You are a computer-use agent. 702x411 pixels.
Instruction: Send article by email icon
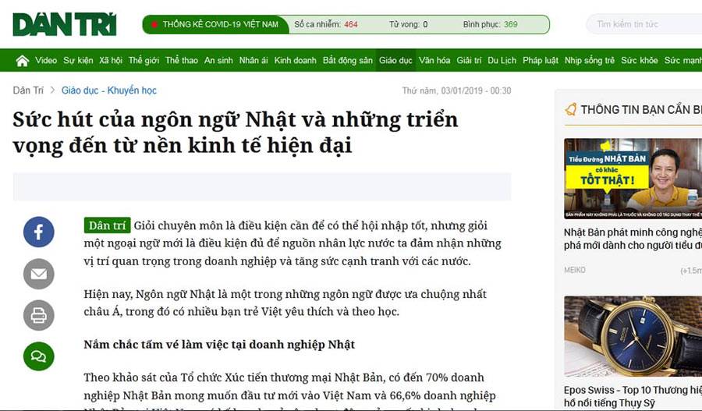click(x=38, y=274)
